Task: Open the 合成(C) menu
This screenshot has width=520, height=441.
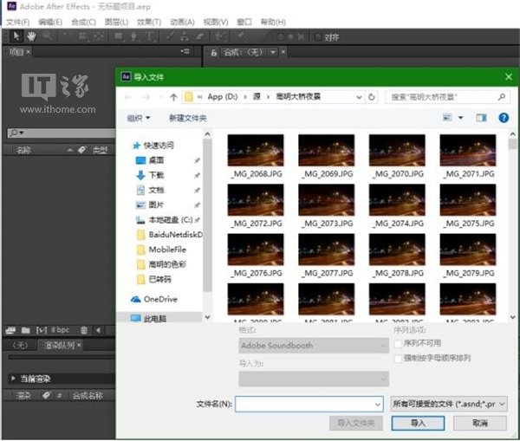Action: [83, 23]
